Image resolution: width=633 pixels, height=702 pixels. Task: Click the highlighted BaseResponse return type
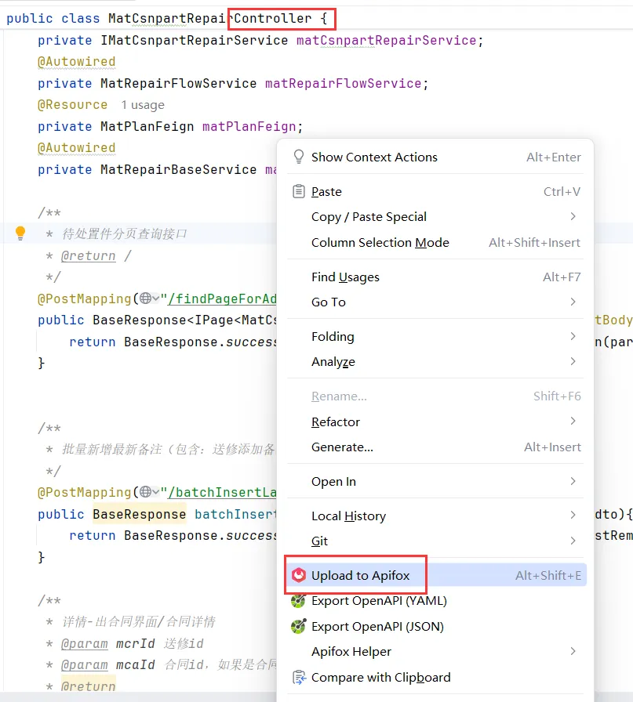[x=140, y=515]
